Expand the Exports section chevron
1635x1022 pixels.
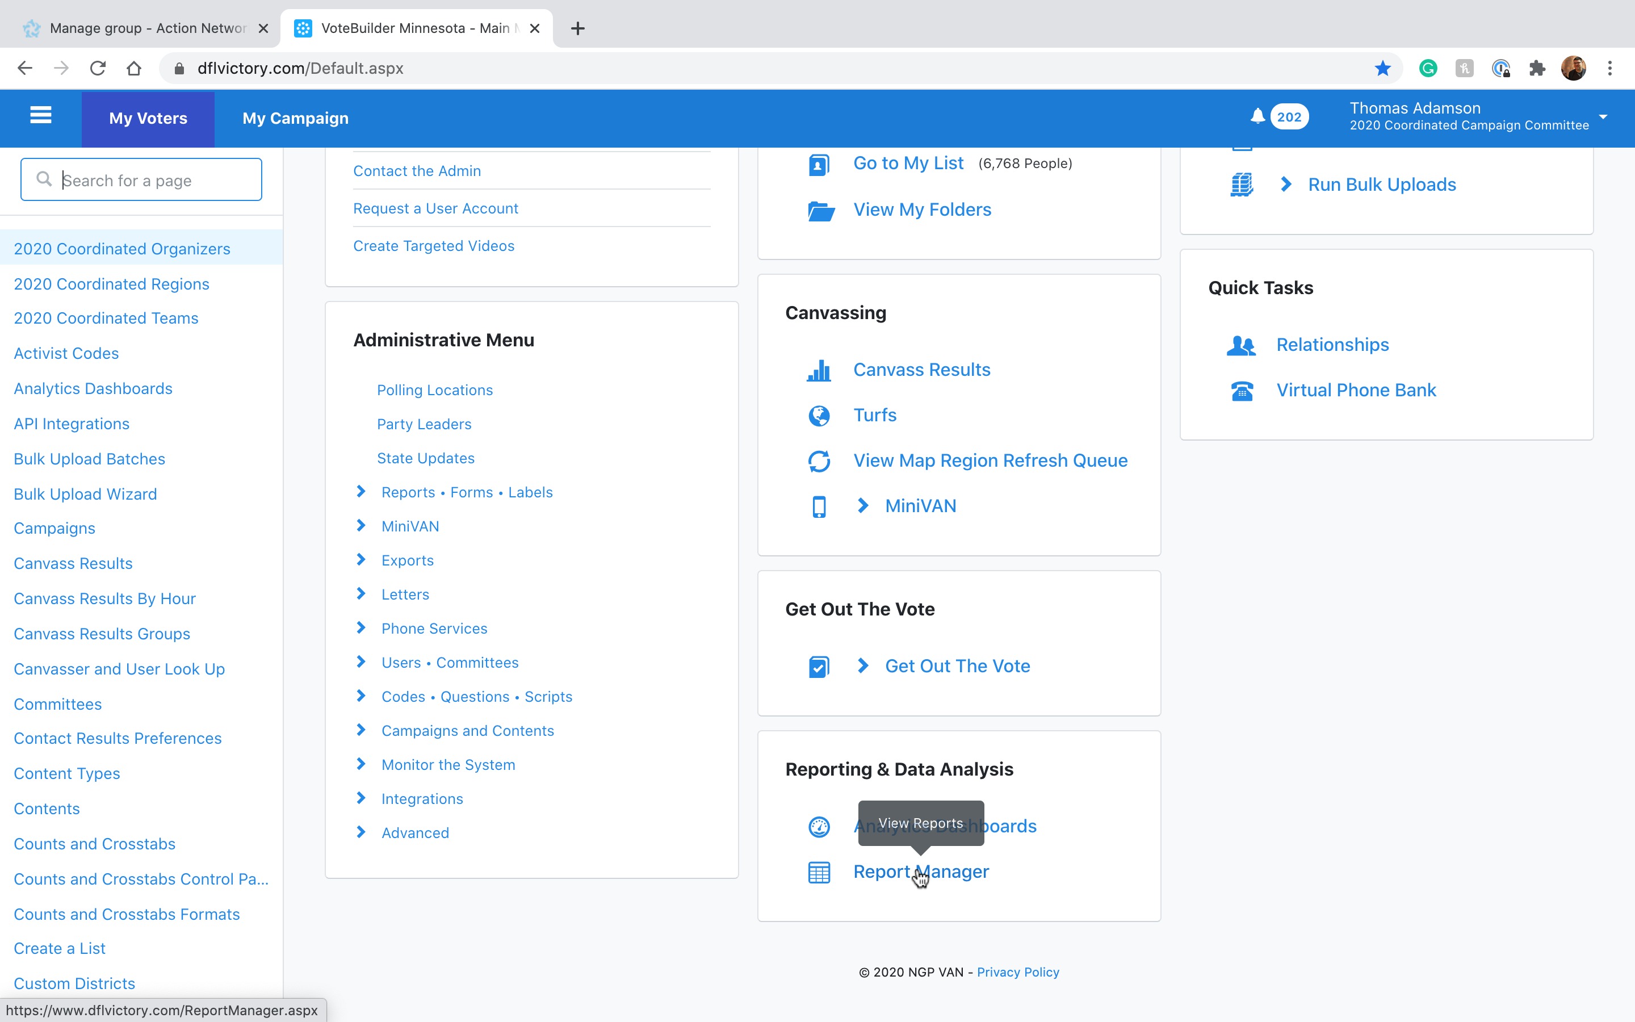click(x=362, y=560)
